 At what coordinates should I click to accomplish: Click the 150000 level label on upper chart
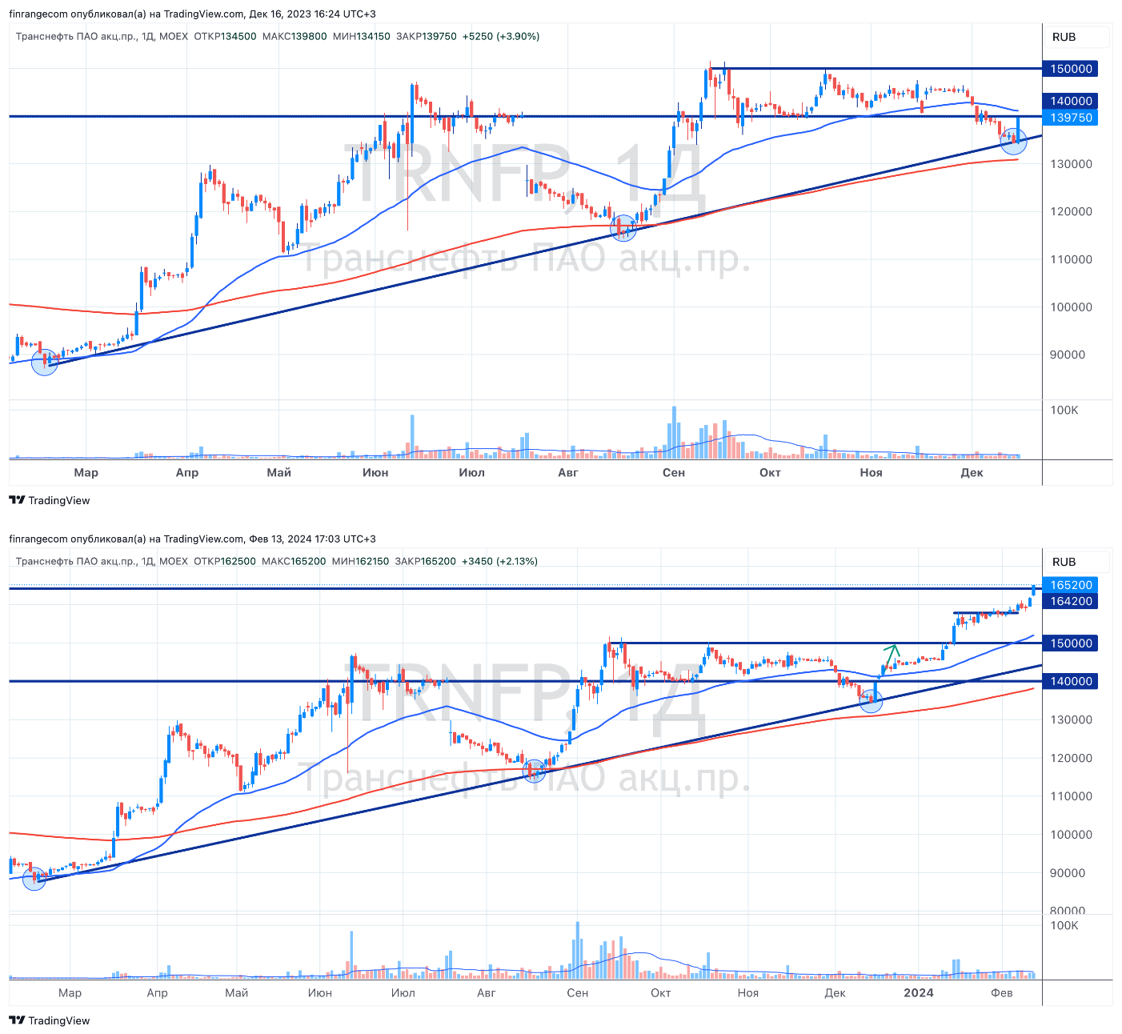point(1071,69)
